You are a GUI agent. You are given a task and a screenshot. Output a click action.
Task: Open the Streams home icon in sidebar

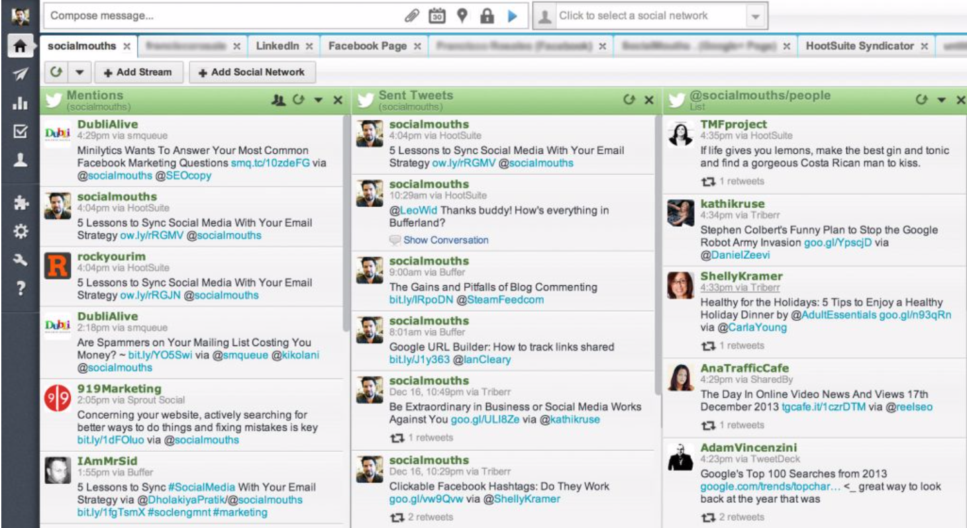[21, 46]
